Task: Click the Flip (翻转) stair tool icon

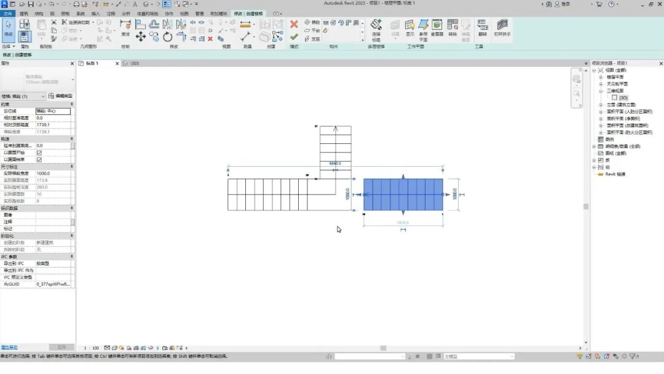Action: 483,26
